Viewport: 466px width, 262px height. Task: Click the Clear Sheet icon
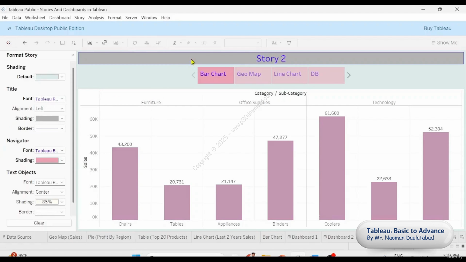click(x=116, y=43)
